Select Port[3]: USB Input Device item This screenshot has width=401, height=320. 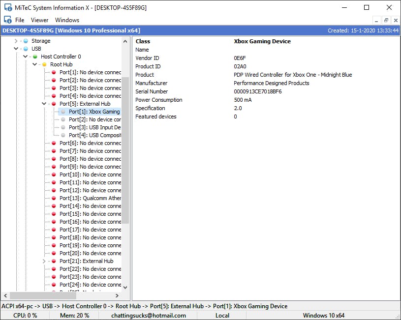click(x=94, y=127)
